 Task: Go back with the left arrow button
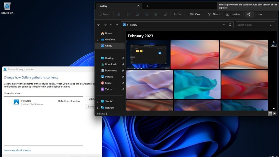pos(99,25)
